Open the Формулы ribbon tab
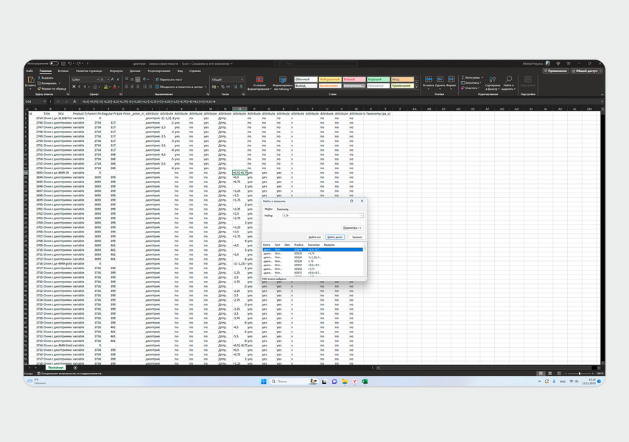Screen dimensions: 629x442 pyautogui.click(x=116, y=71)
